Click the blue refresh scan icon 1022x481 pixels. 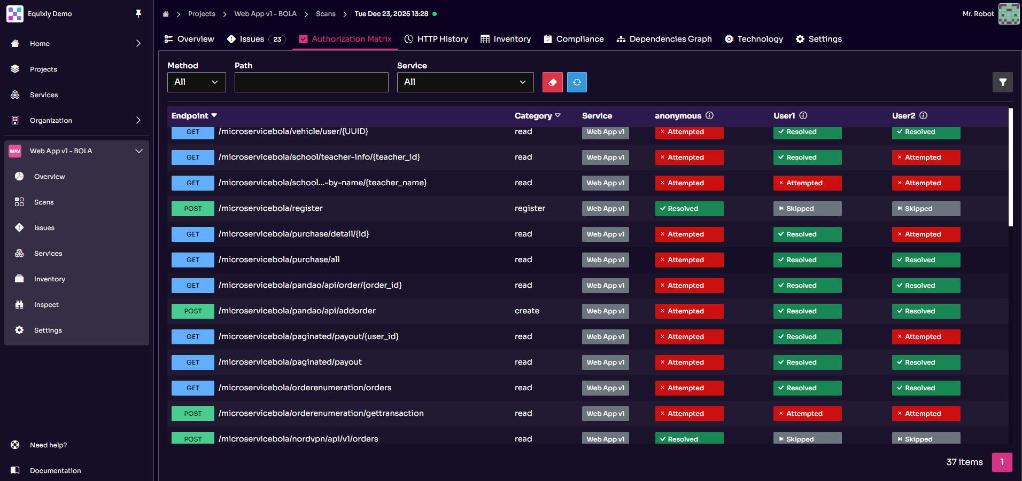tap(577, 82)
